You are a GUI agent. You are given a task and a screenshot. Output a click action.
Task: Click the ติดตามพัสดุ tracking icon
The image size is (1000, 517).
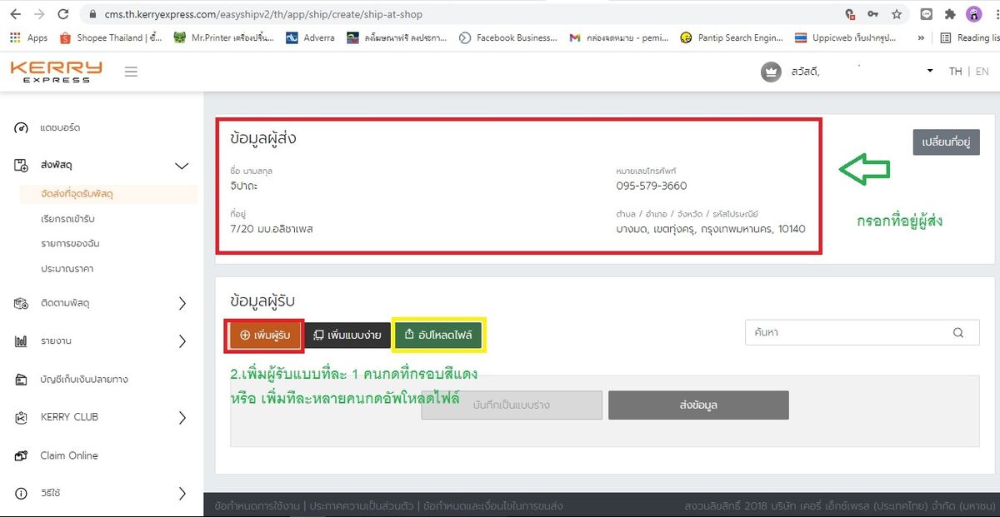(22, 303)
